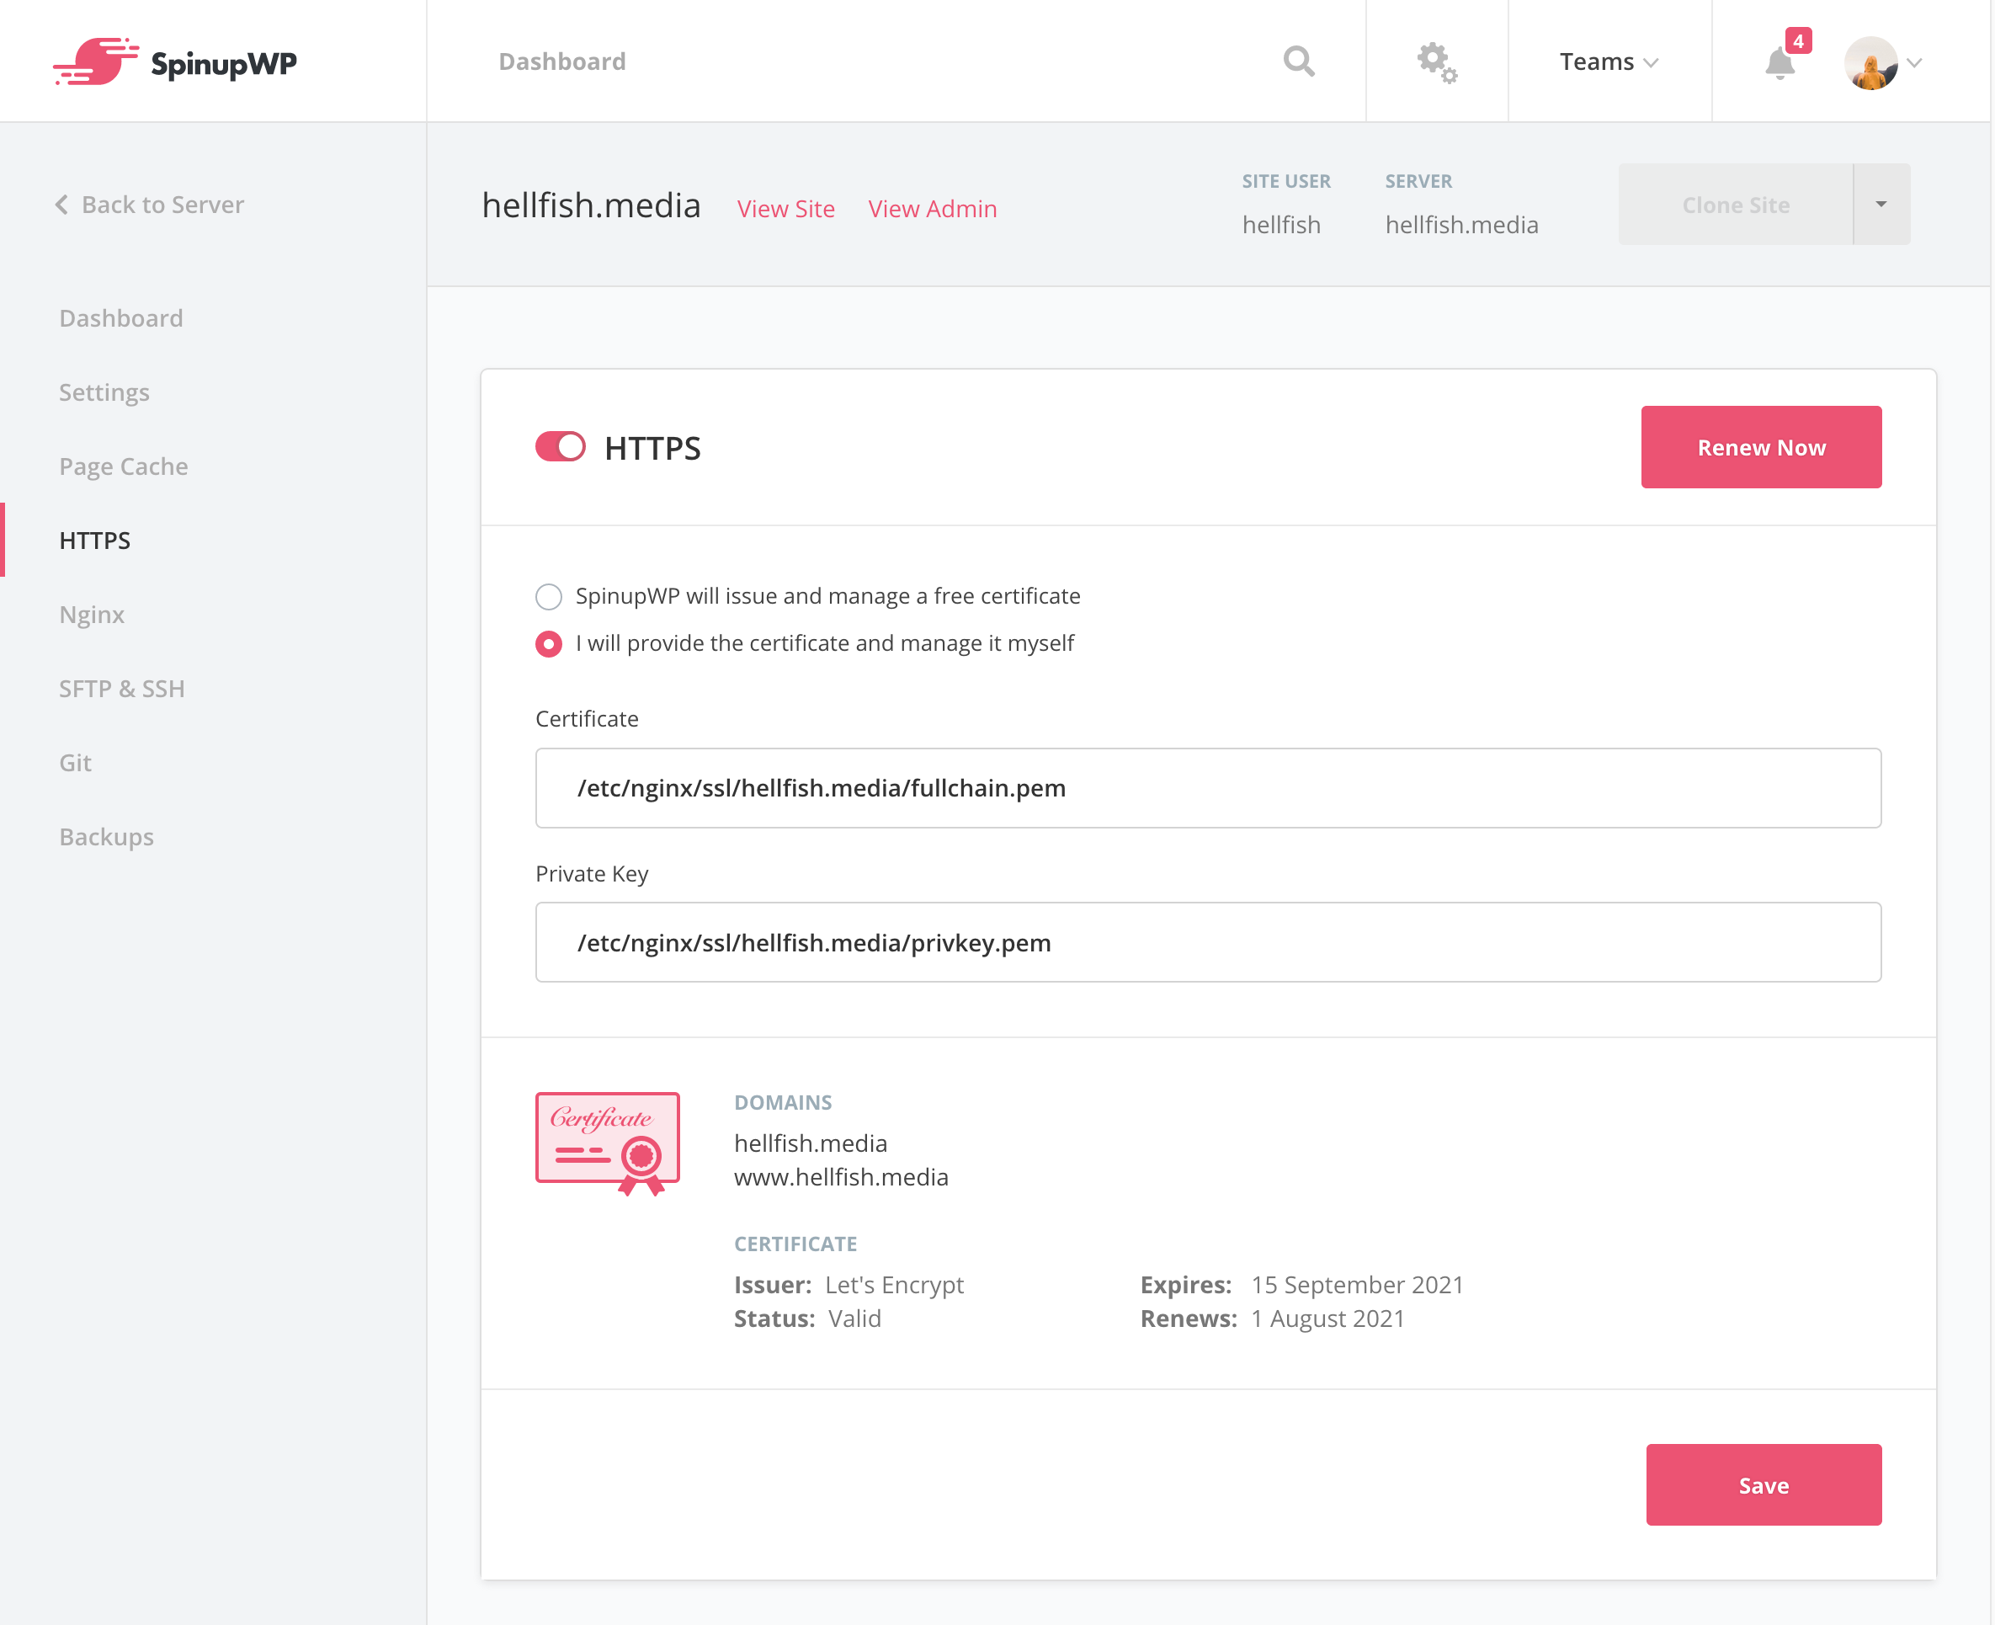The width and height of the screenshot is (1995, 1625).
Task: Click the renew date 1 August 2021
Action: coord(1327,1318)
